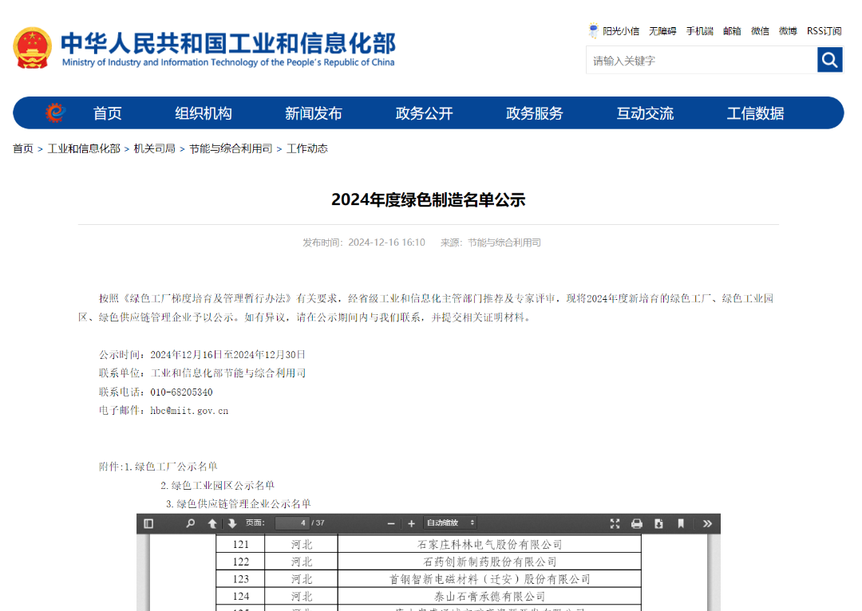This screenshot has height=611, width=862.
Task: Print the green manufacturing list PDF
Action: click(636, 523)
